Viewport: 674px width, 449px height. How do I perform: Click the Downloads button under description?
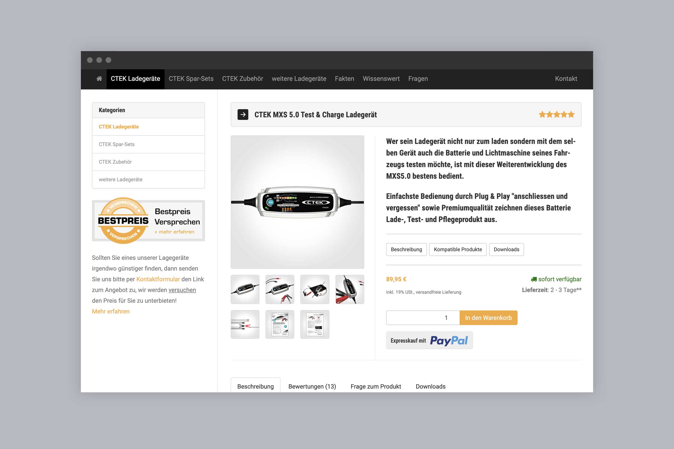point(506,249)
